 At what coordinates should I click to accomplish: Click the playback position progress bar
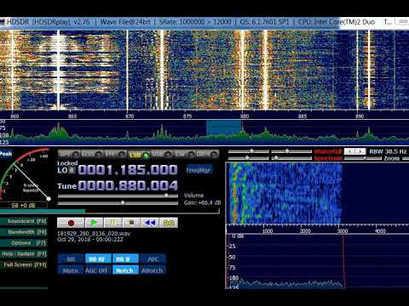coord(110,211)
